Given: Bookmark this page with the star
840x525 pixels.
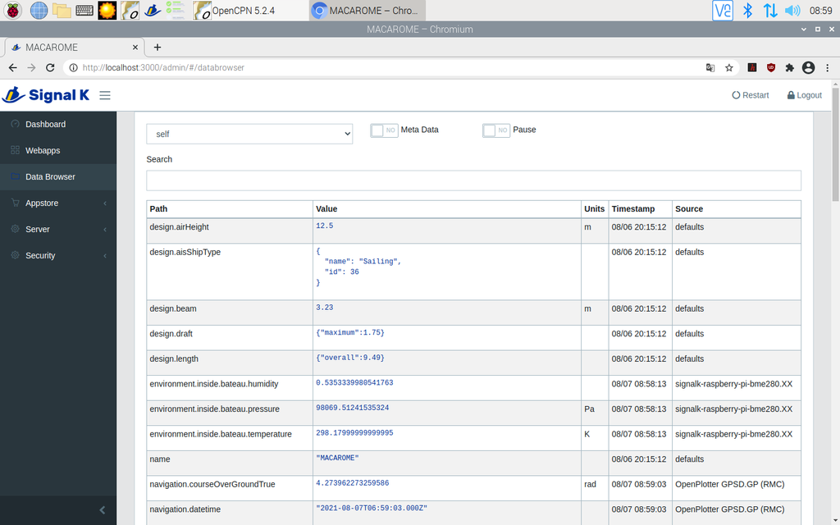Looking at the screenshot, I should (729, 67).
